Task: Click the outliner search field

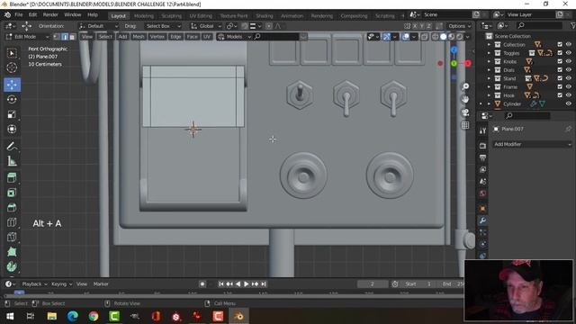Action: pyautogui.click(x=539, y=25)
